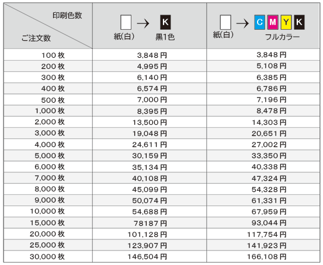Click the black K icon in full color group

coord(299,22)
